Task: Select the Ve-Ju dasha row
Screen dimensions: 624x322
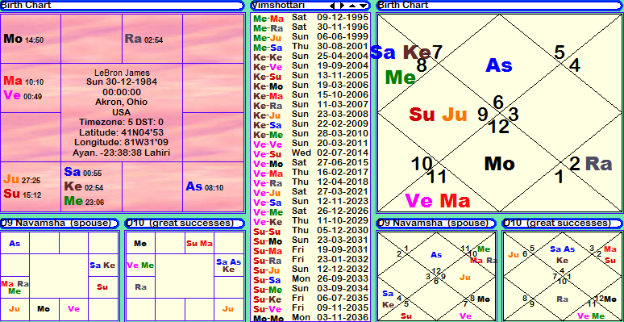Action: [x=311, y=192]
